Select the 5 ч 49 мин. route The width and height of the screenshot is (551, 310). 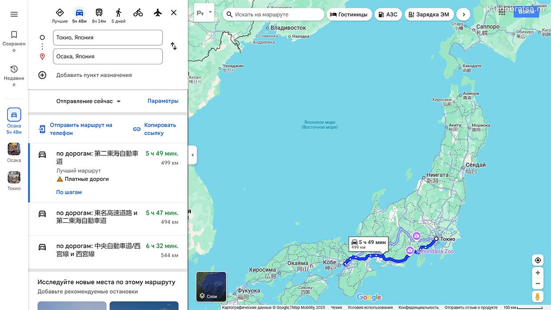108,173
